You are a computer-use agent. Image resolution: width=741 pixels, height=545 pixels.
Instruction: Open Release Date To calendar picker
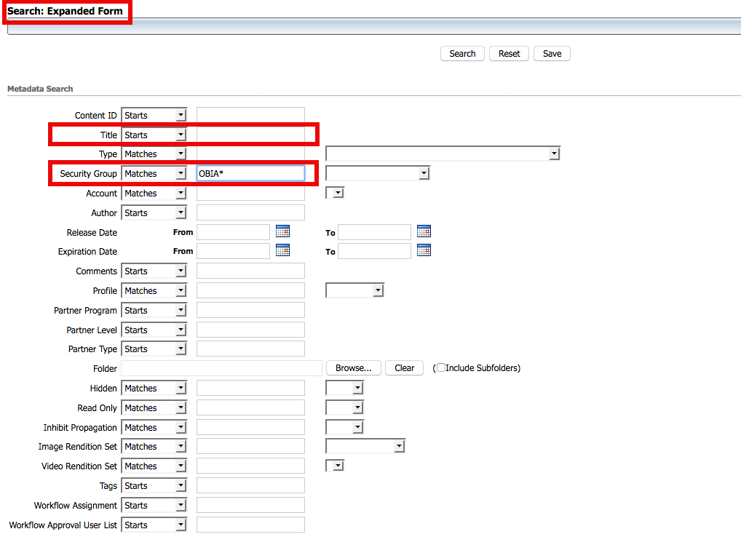(x=424, y=231)
